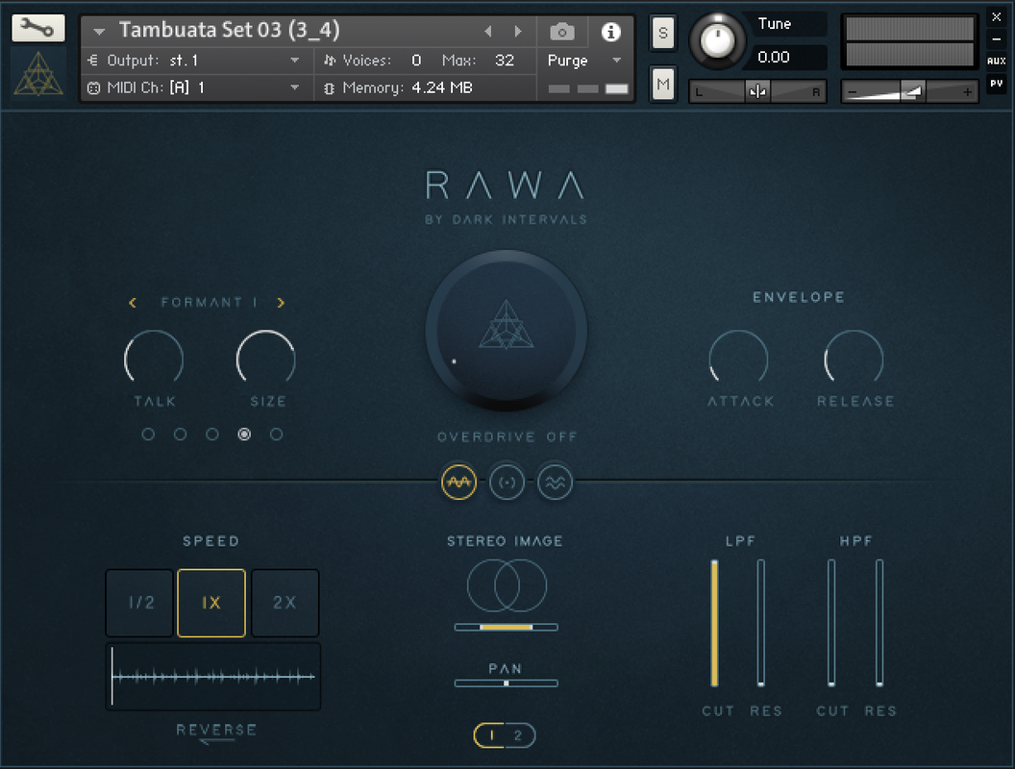Image resolution: width=1015 pixels, height=769 pixels.
Task: Select the waveform effect icon below overdrive
Action: pos(458,483)
